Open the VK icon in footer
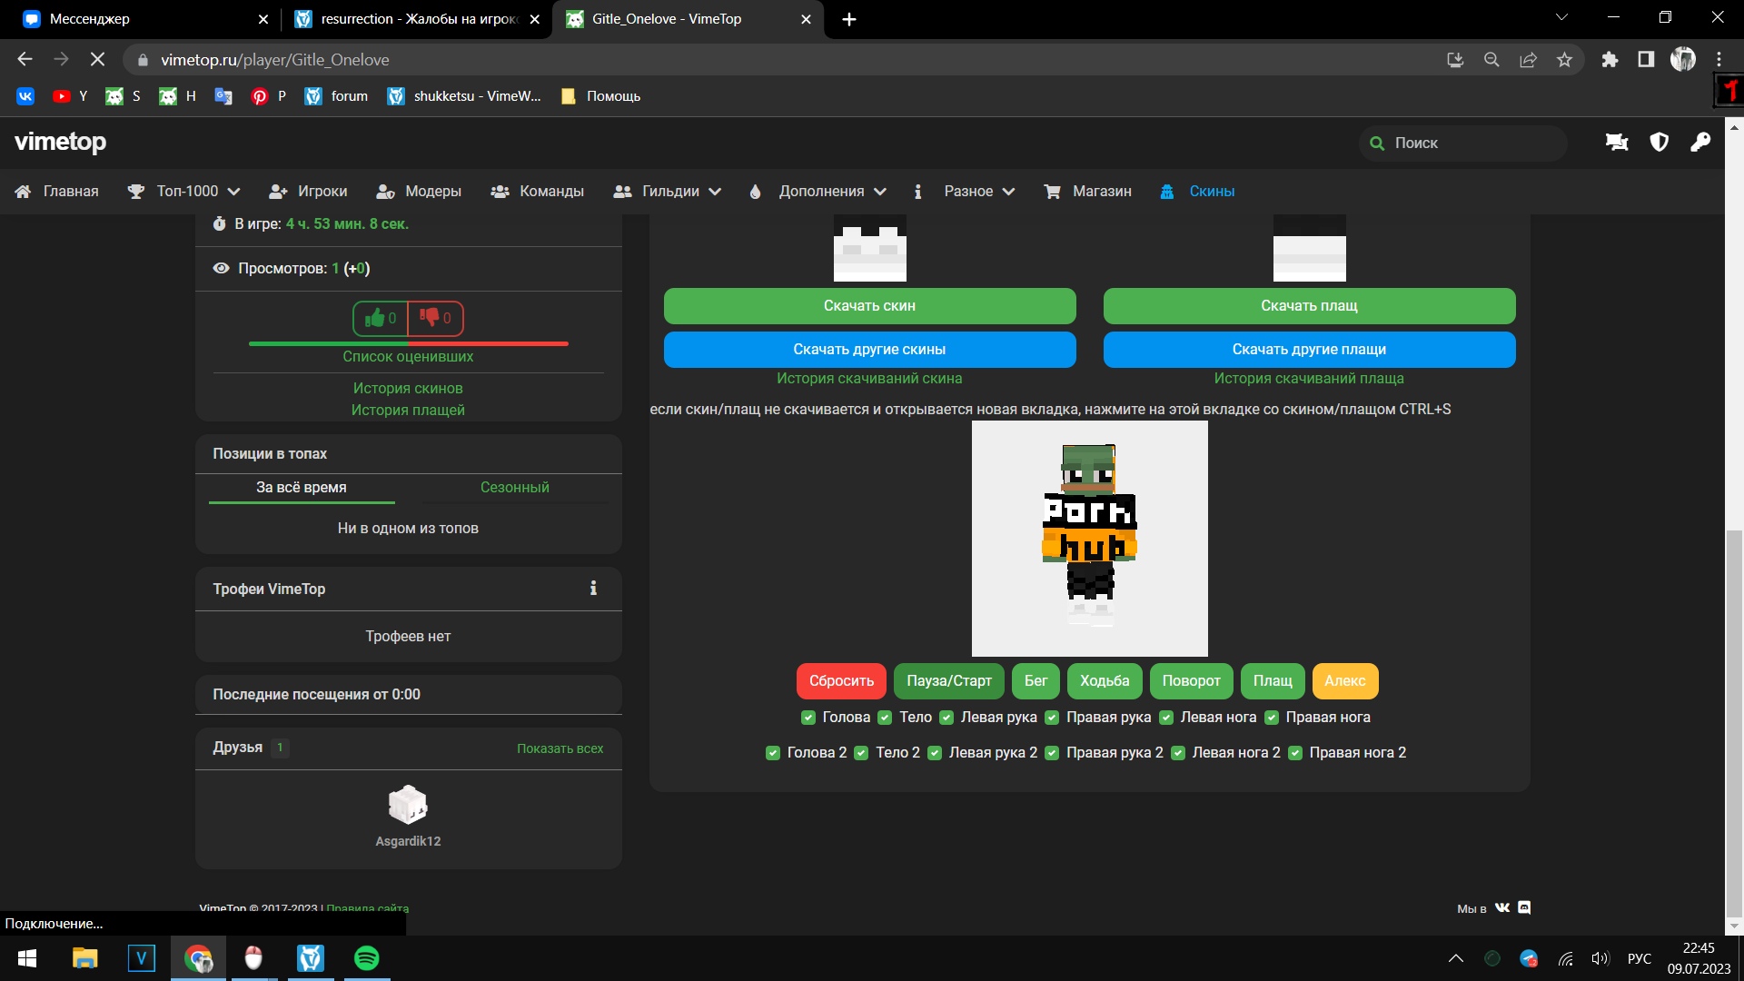Screen dimensions: 1744x981 click(x=1502, y=907)
